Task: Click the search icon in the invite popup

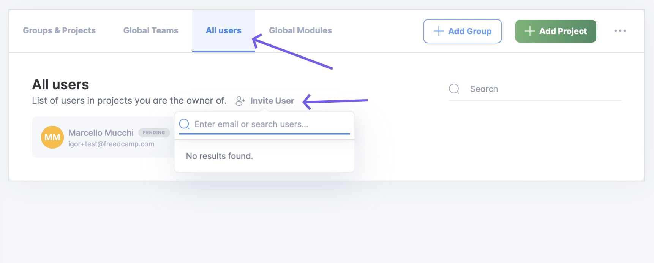Action: pyautogui.click(x=184, y=124)
